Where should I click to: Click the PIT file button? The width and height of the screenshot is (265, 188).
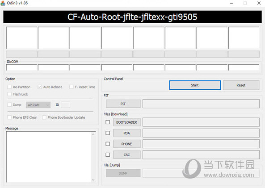point(123,104)
